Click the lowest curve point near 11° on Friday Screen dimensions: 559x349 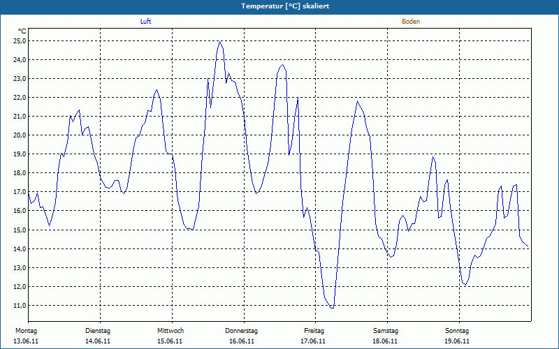(332, 308)
